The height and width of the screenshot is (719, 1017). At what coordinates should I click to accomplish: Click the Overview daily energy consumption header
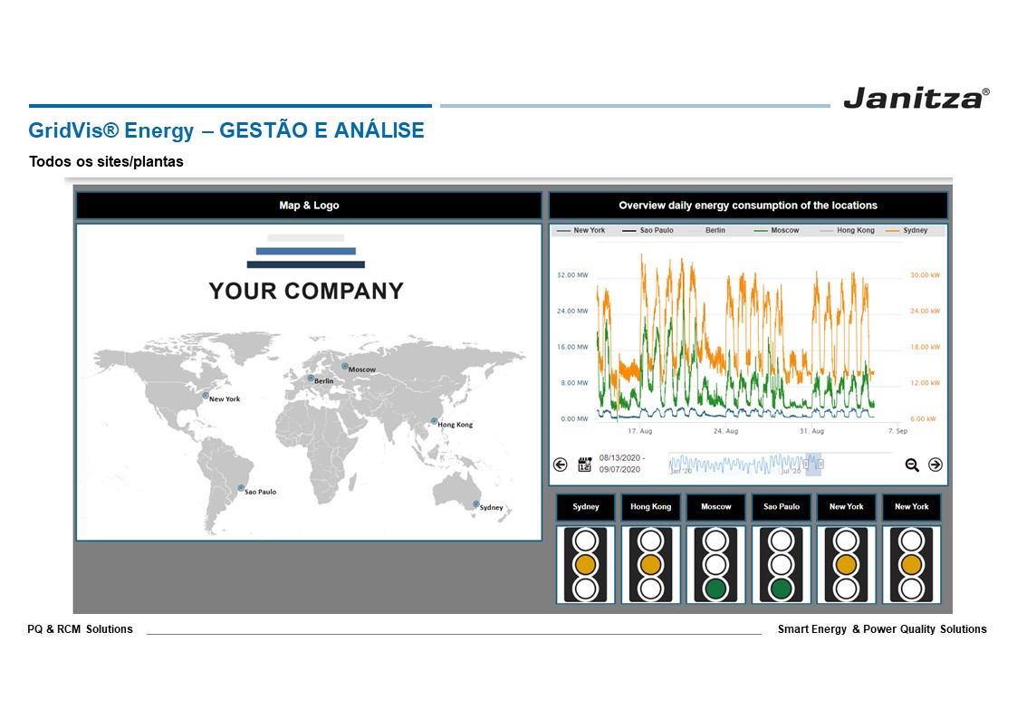pos(748,206)
